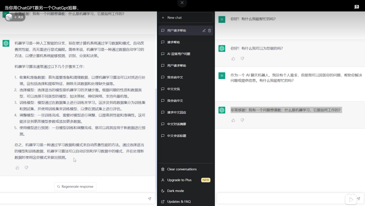The image size is (365, 206).
Task: Delete current chat via the trash icon
Action: (210, 30)
